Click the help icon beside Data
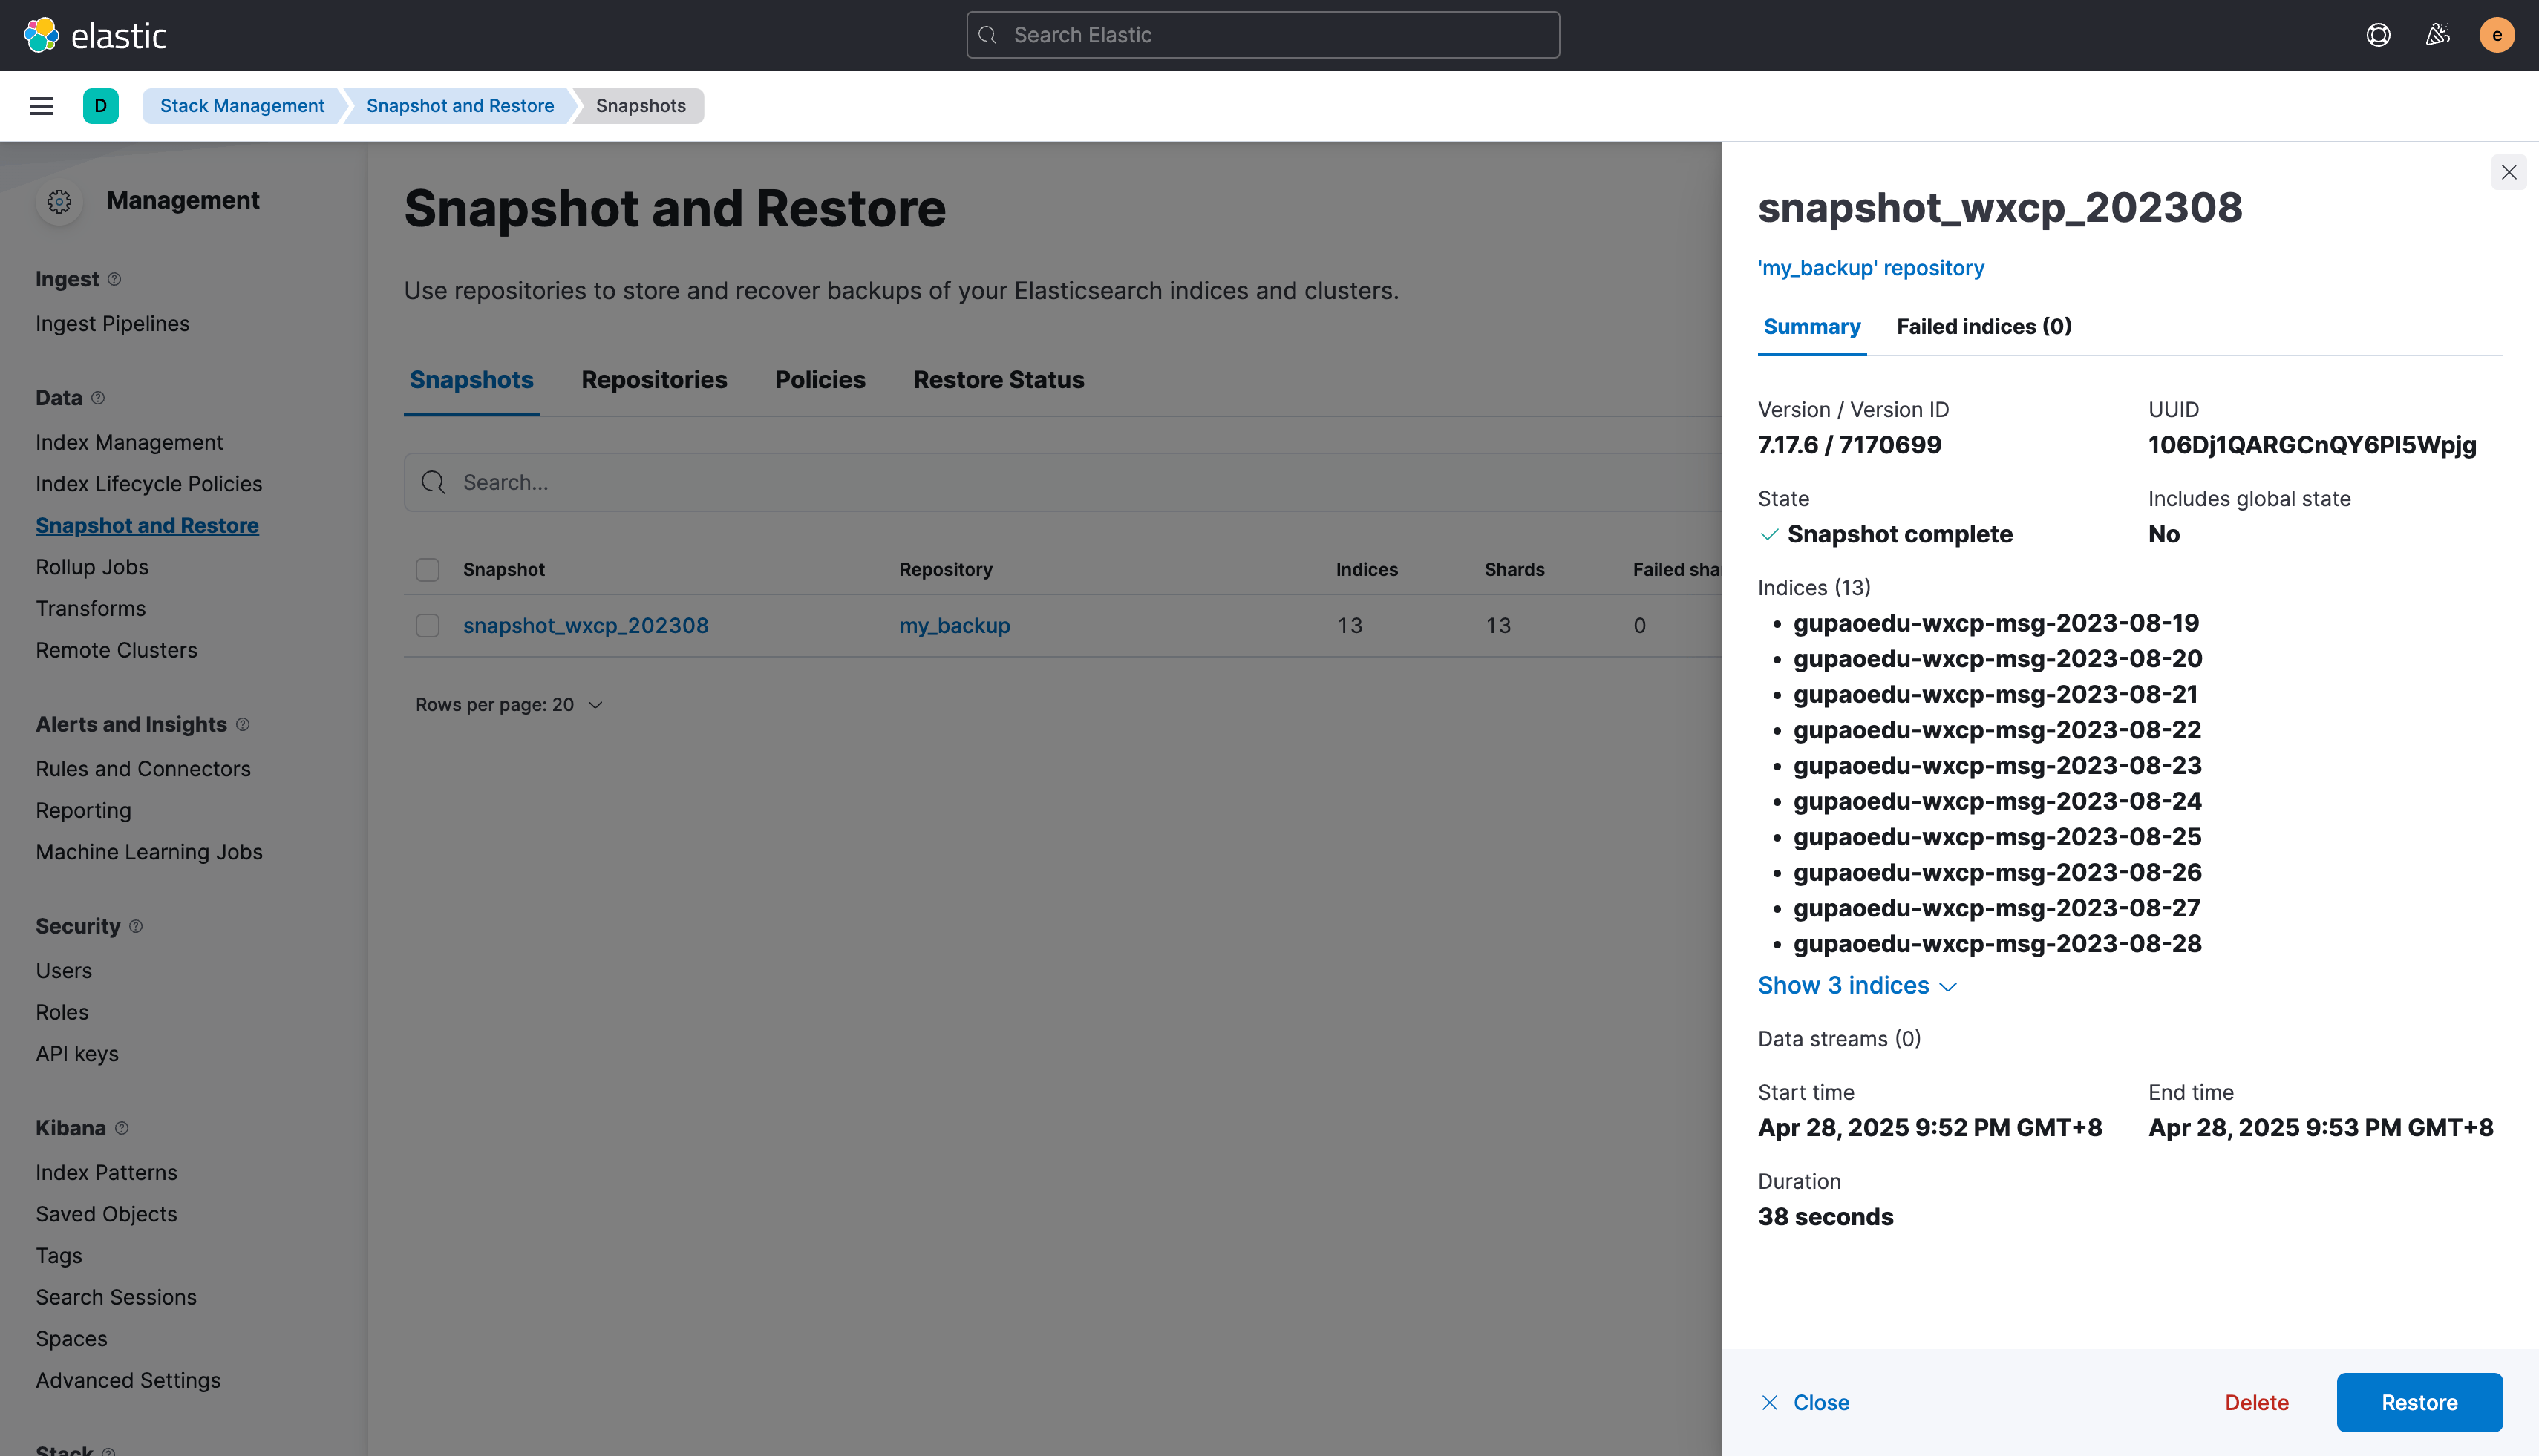Image resolution: width=2539 pixels, height=1456 pixels. (98, 398)
